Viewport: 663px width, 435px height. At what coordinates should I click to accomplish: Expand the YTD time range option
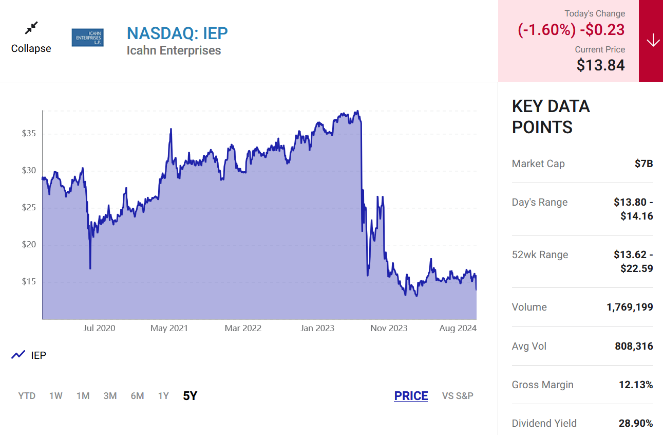click(x=26, y=395)
